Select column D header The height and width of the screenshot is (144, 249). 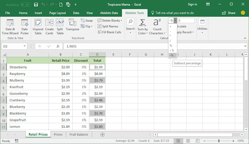click(97, 54)
